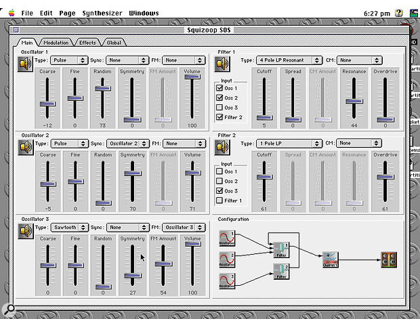Open Oscillator 1 Sync dropdown
This screenshot has width=420, height=319.
127,60
